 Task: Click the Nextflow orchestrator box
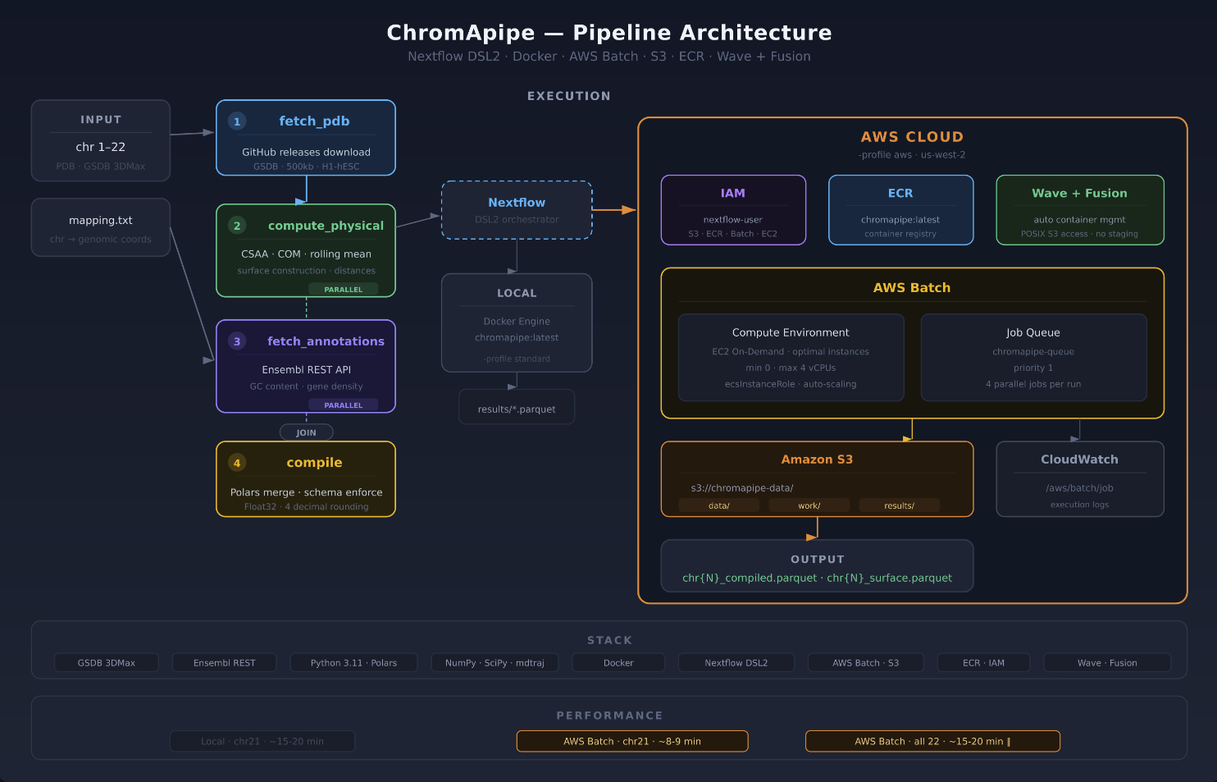pos(517,210)
